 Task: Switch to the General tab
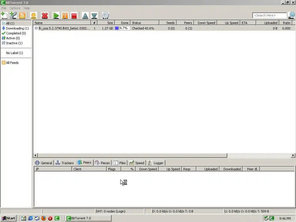[44, 163]
